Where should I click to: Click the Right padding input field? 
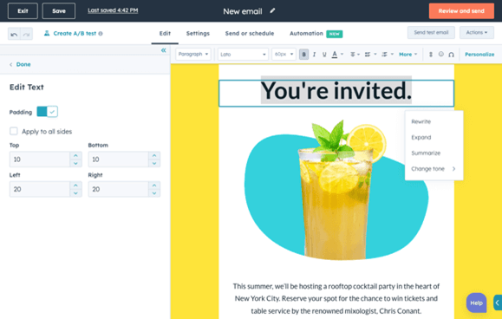119,189
